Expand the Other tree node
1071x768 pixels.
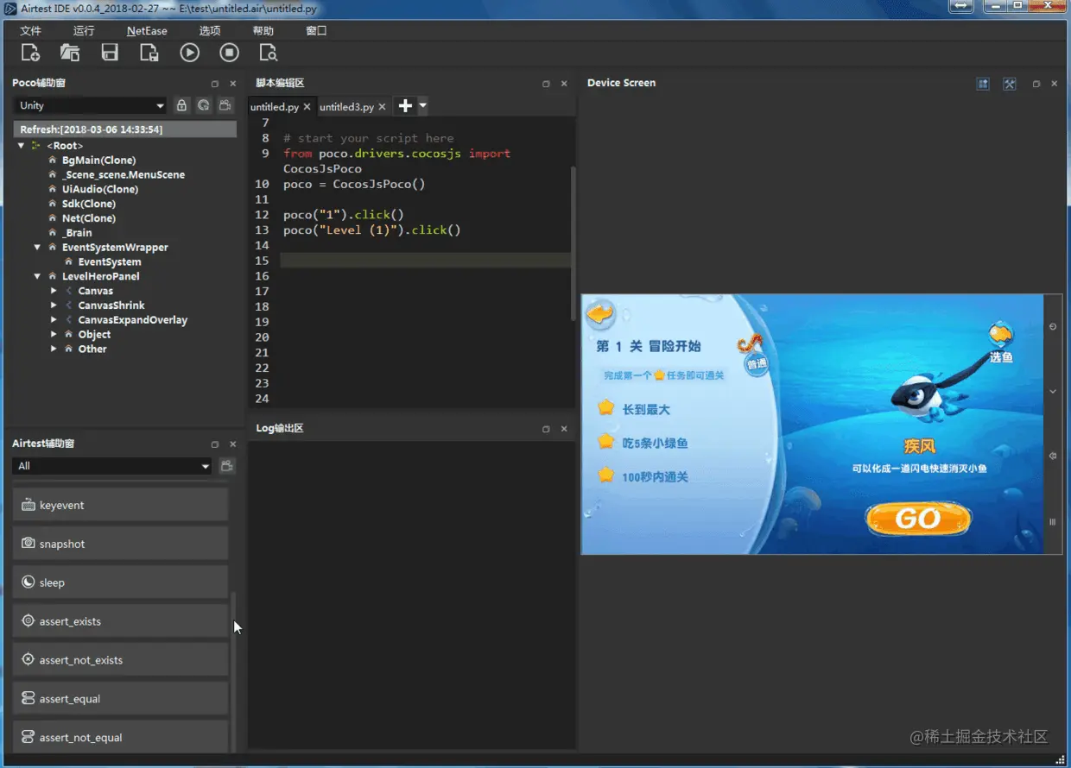pos(54,349)
